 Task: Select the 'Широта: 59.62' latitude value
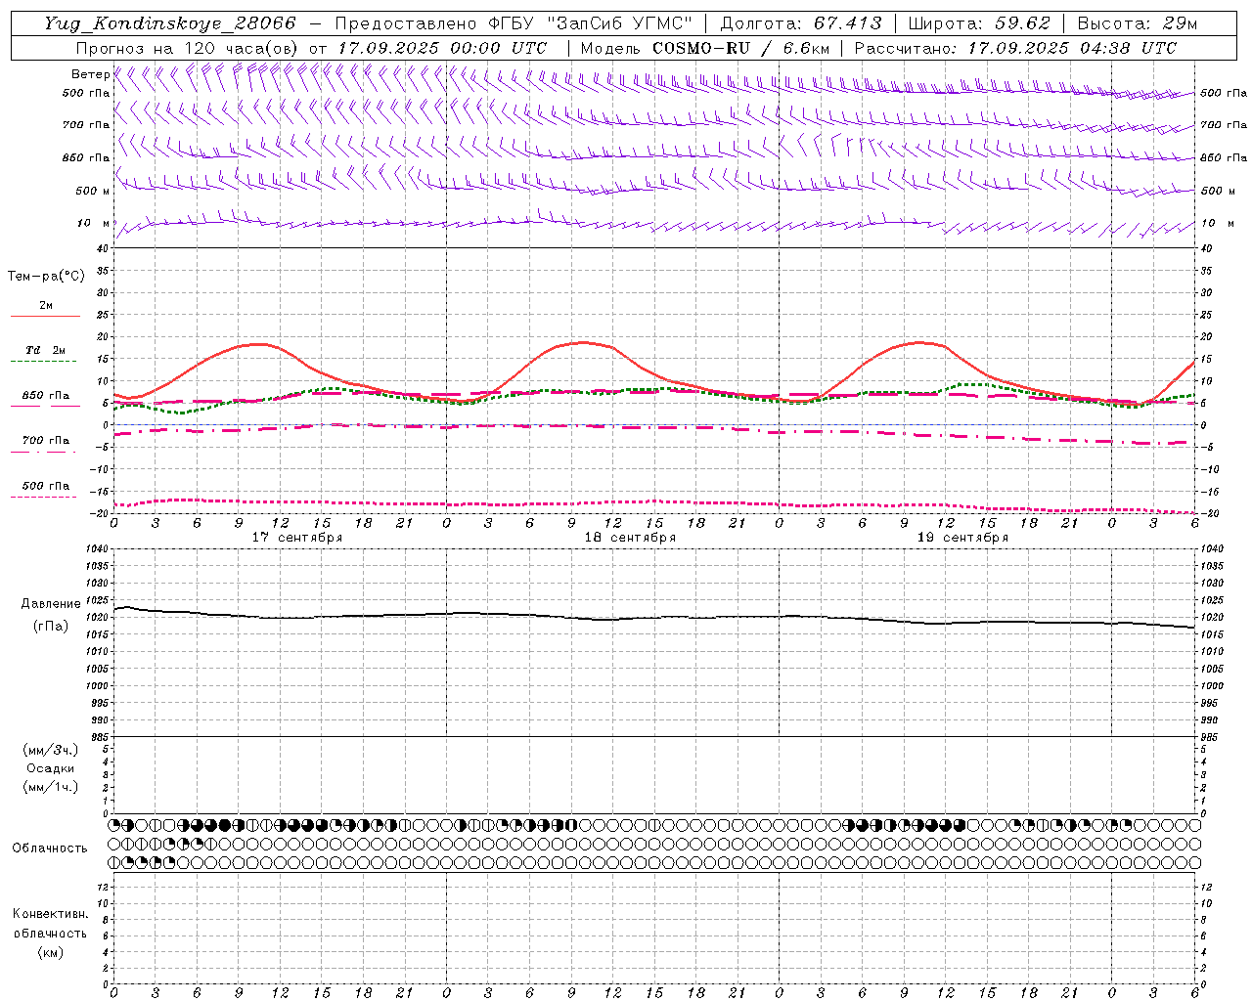point(979,23)
